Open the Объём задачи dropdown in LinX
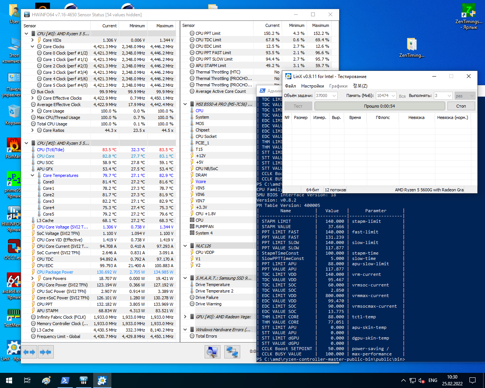 tap(334, 96)
